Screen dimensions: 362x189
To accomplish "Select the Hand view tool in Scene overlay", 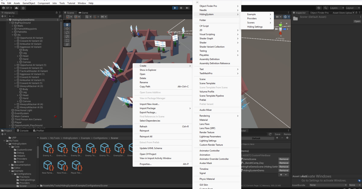I will pos(67,25).
